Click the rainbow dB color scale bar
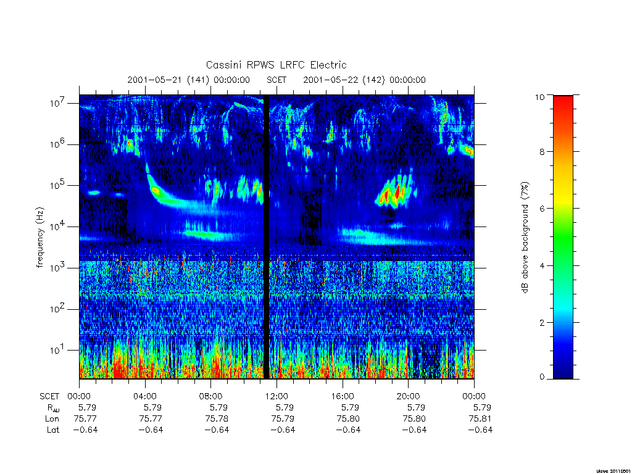632x474 pixels. pyautogui.click(x=563, y=237)
